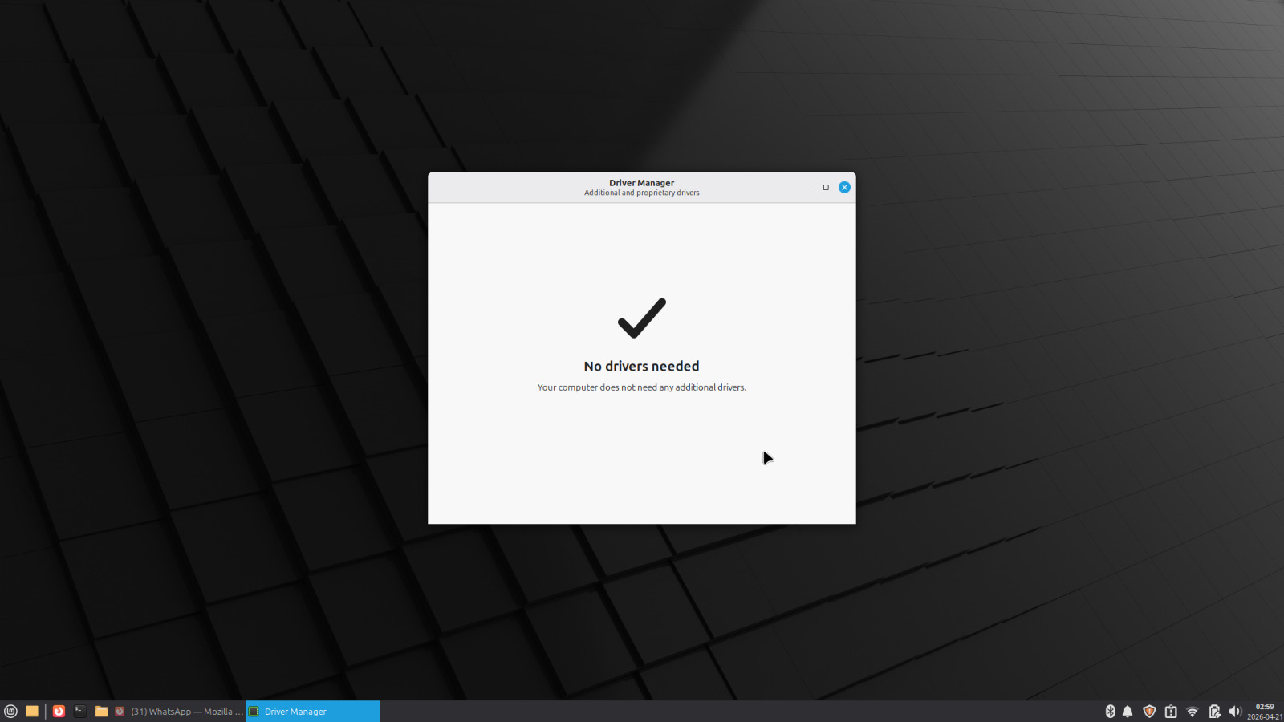
Task: Launch the red browser icon in taskbar
Action: 59,711
